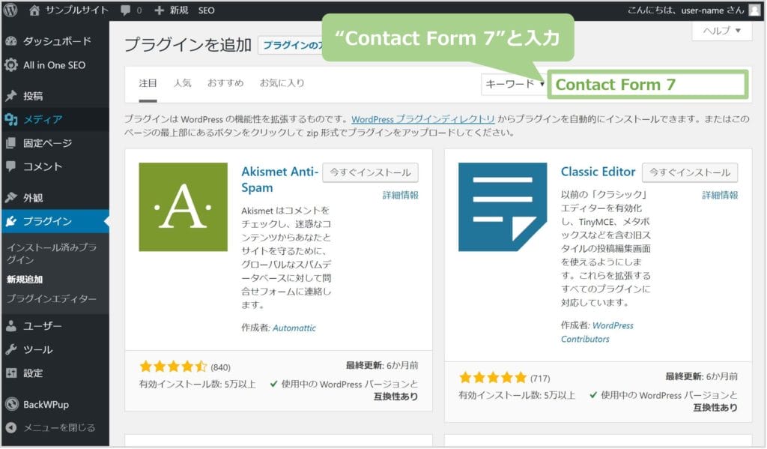Open 設定 menu item
The height and width of the screenshot is (449, 767).
pyautogui.click(x=33, y=373)
